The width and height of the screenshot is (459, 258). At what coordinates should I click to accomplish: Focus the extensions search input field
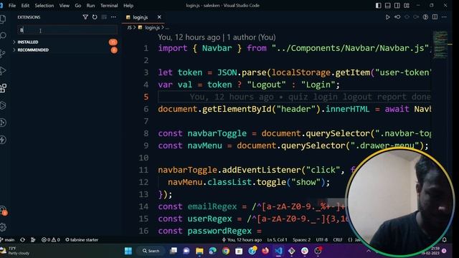[x=67, y=30]
